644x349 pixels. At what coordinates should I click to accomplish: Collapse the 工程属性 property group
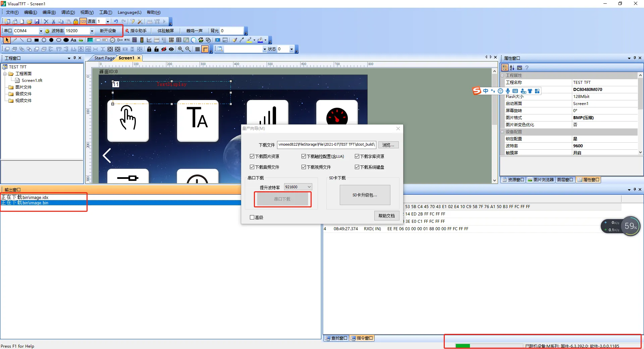502,76
